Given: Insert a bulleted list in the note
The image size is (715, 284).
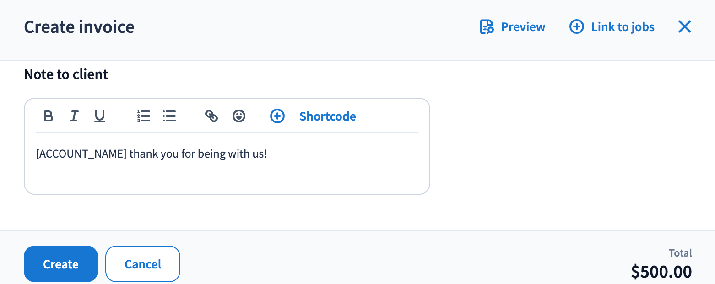Looking at the screenshot, I should 169,116.
